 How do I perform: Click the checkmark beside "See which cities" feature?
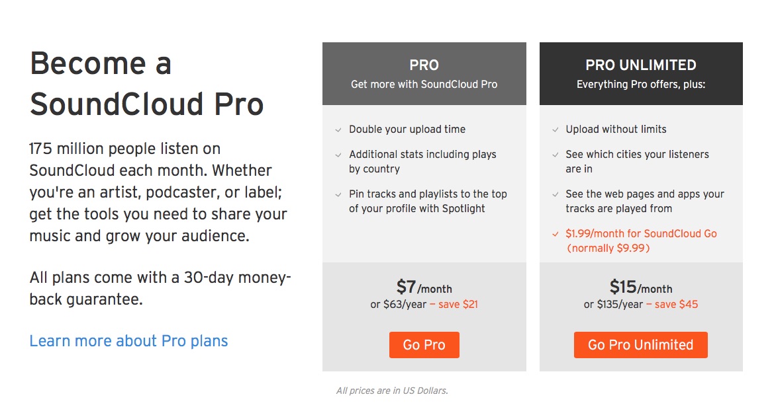pyautogui.click(x=556, y=155)
